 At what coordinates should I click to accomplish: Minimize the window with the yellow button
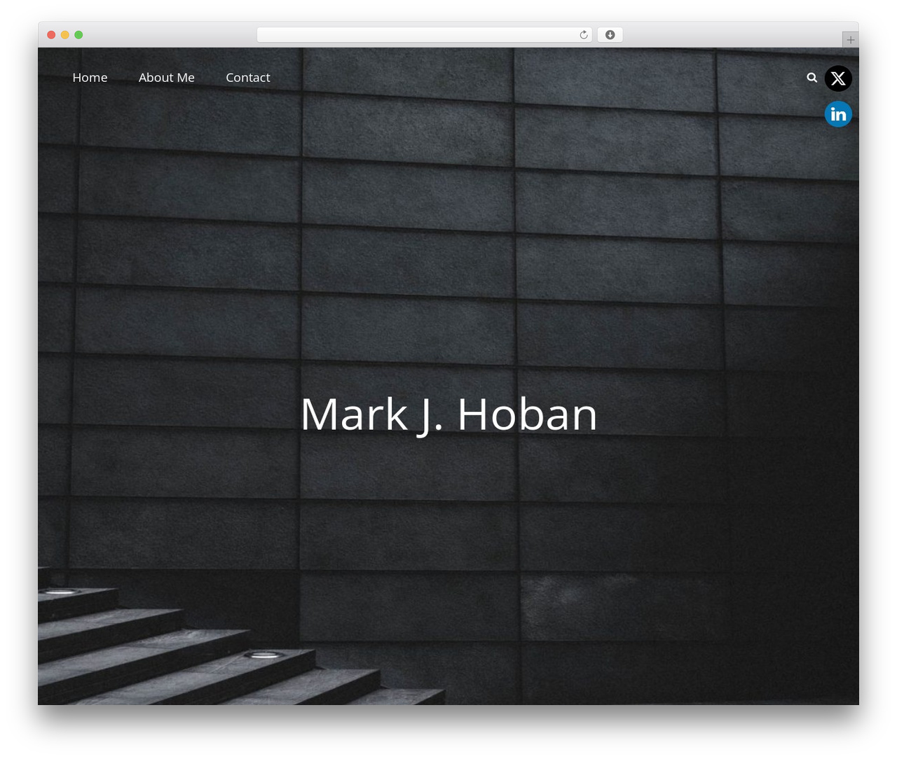coord(65,35)
